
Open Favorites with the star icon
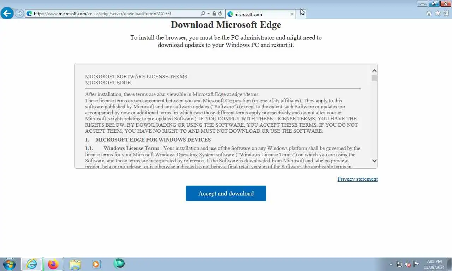click(438, 13)
